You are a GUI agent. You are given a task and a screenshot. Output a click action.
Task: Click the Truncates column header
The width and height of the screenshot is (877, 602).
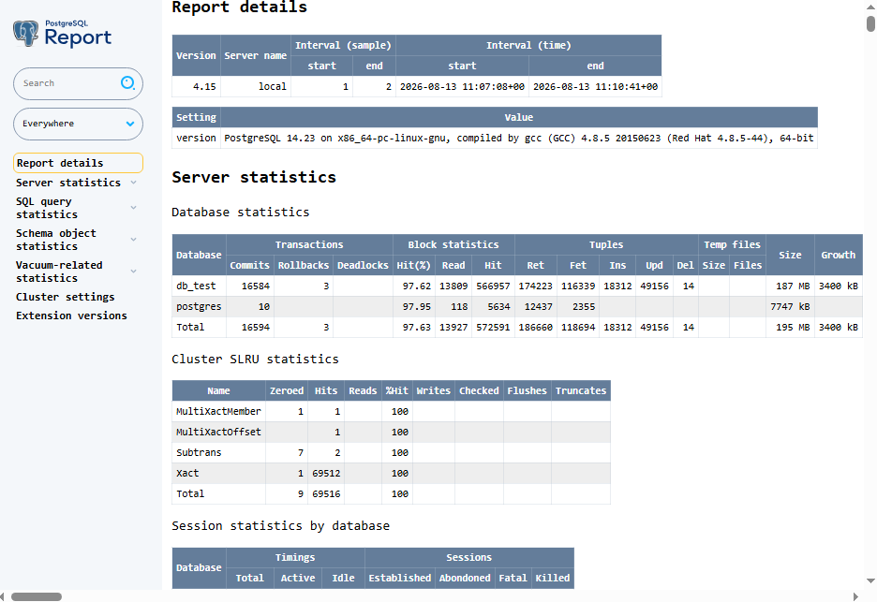pos(581,390)
